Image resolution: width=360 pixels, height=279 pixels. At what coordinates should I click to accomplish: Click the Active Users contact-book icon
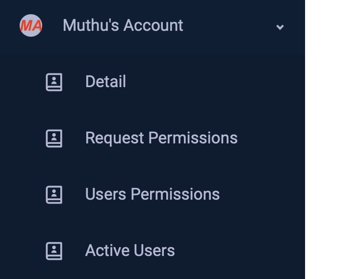(x=54, y=251)
